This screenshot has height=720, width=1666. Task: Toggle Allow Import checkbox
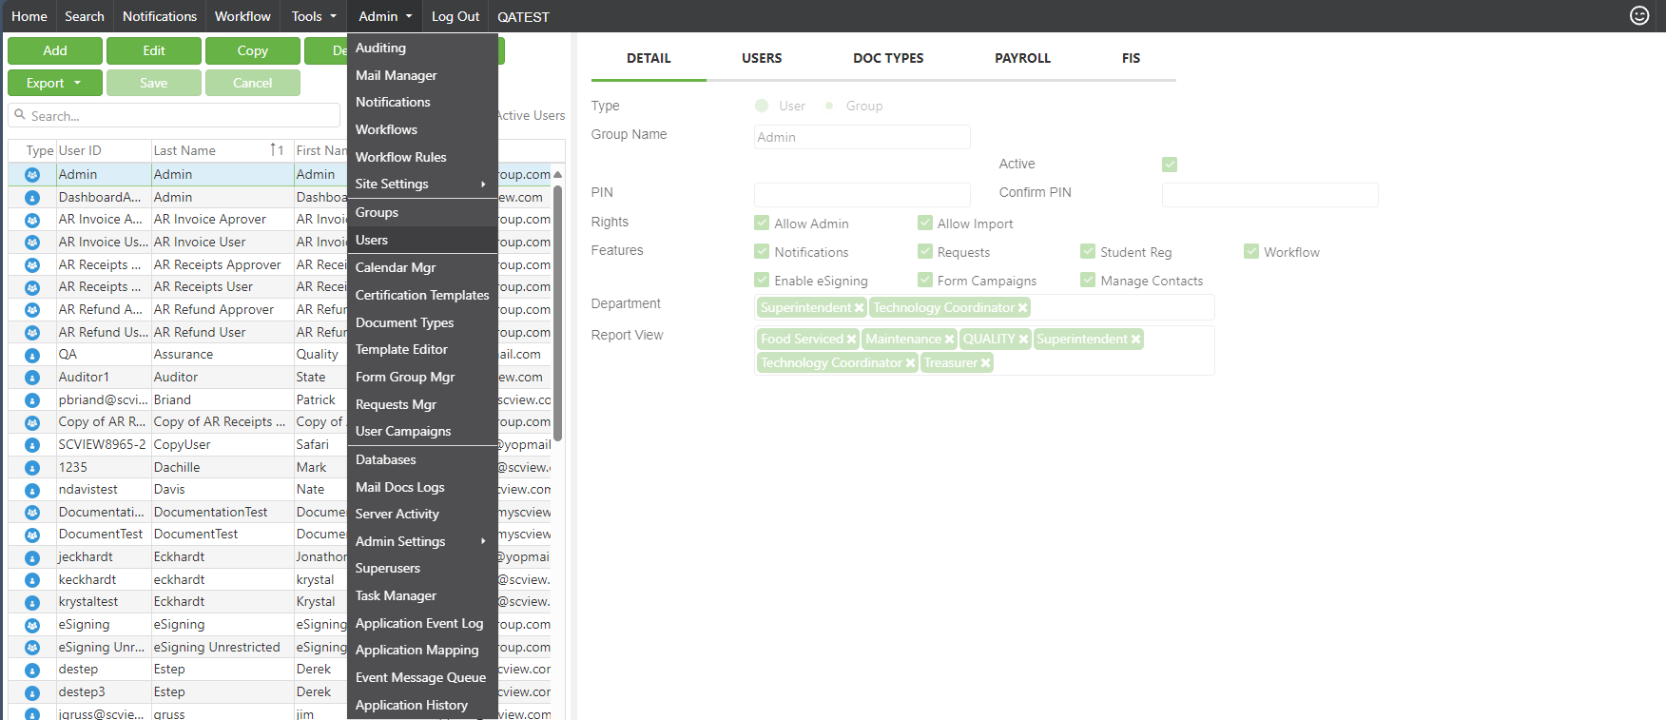925,223
